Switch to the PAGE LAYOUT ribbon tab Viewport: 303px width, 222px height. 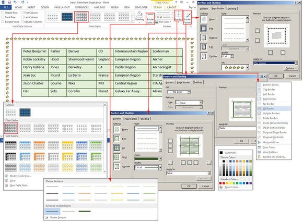point(62,7)
